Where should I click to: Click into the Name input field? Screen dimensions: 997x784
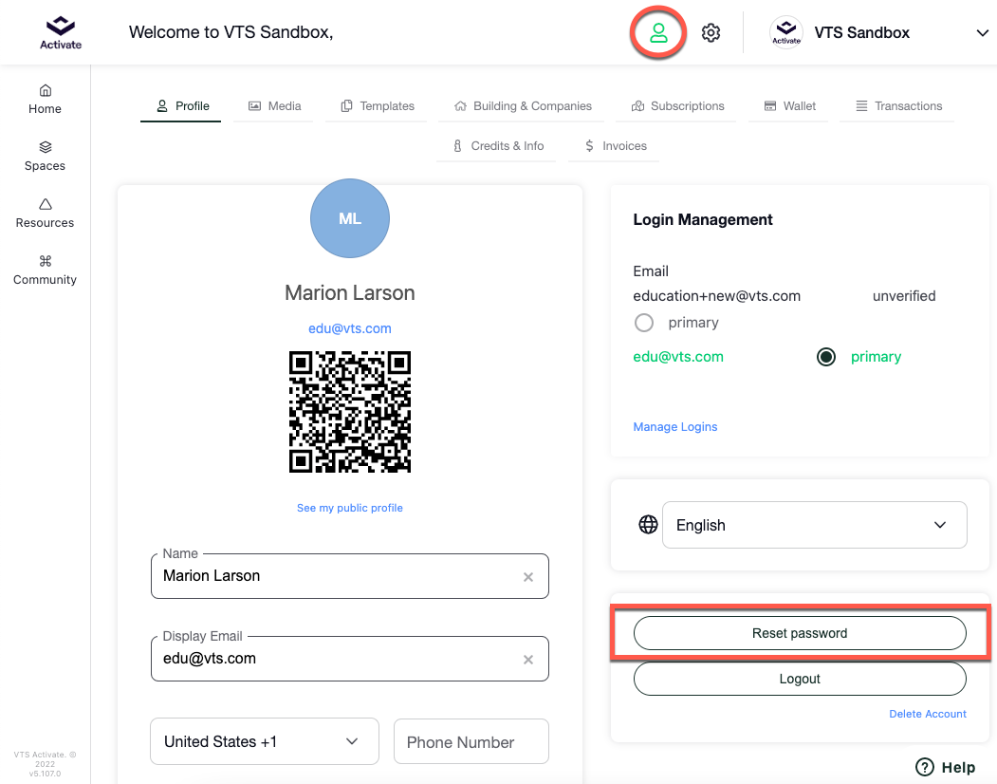tap(350, 576)
